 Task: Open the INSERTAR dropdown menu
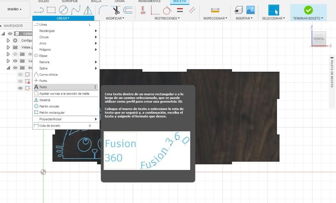click(x=244, y=18)
